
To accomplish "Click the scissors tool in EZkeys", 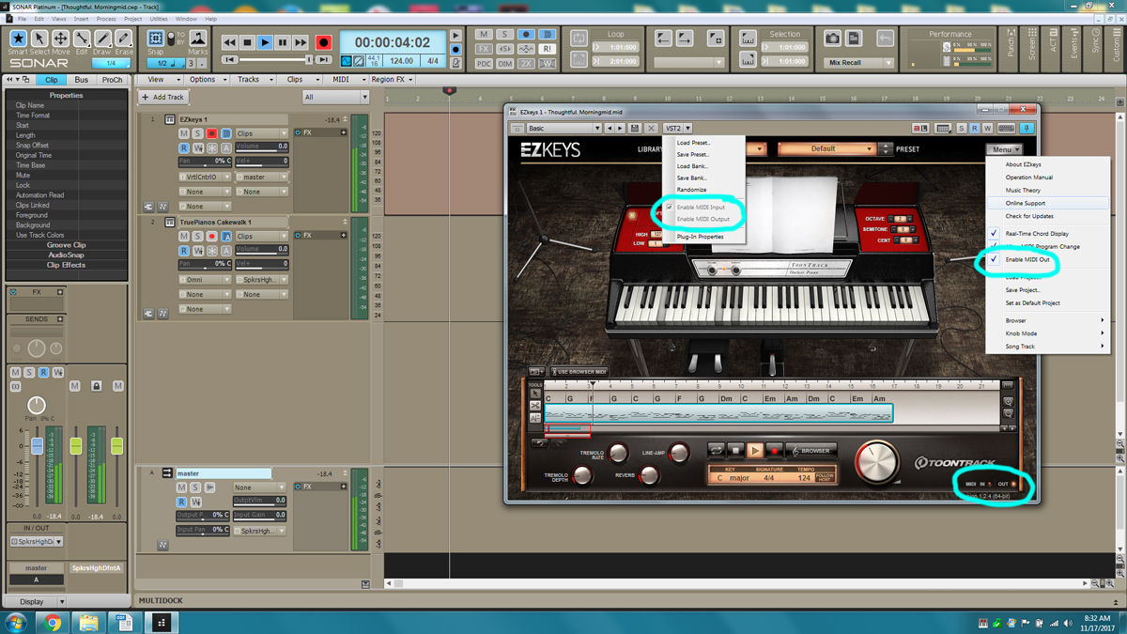I will coord(535,406).
